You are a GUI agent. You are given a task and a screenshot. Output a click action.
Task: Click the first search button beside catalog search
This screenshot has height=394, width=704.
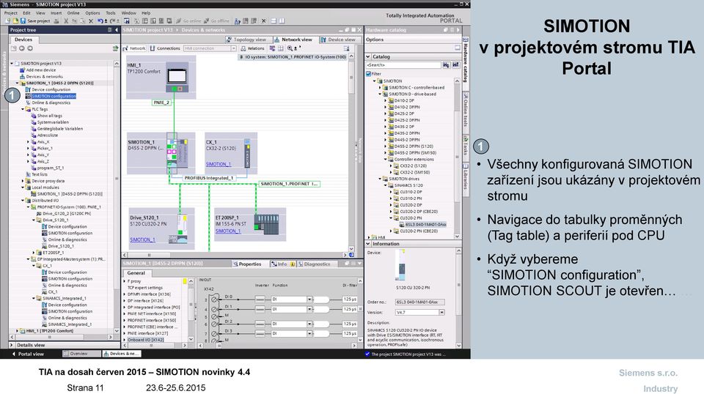click(446, 65)
